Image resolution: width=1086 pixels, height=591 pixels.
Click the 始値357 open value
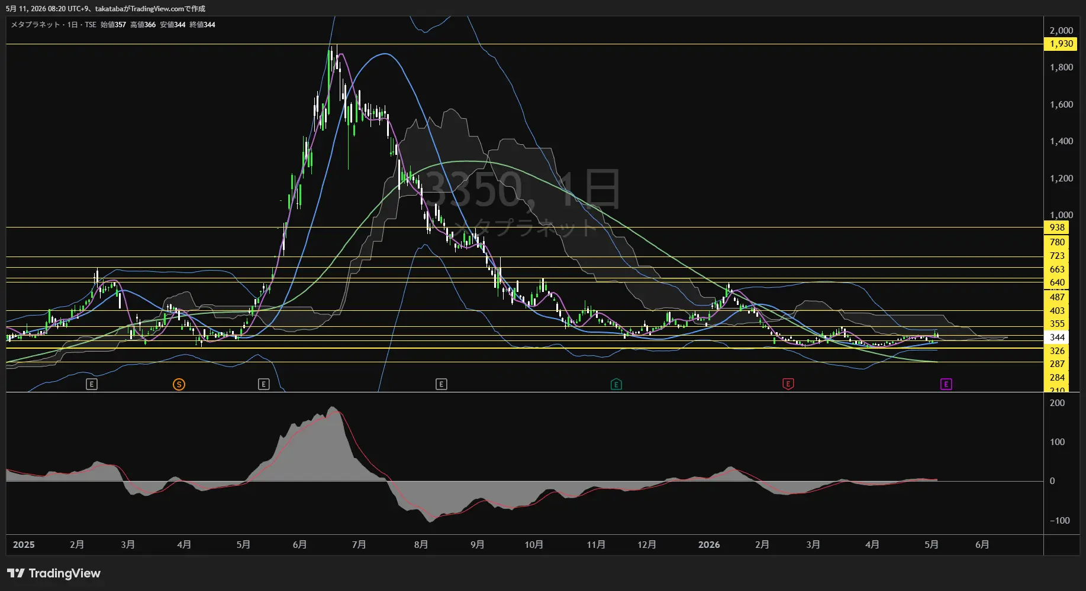[x=113, y=25]
